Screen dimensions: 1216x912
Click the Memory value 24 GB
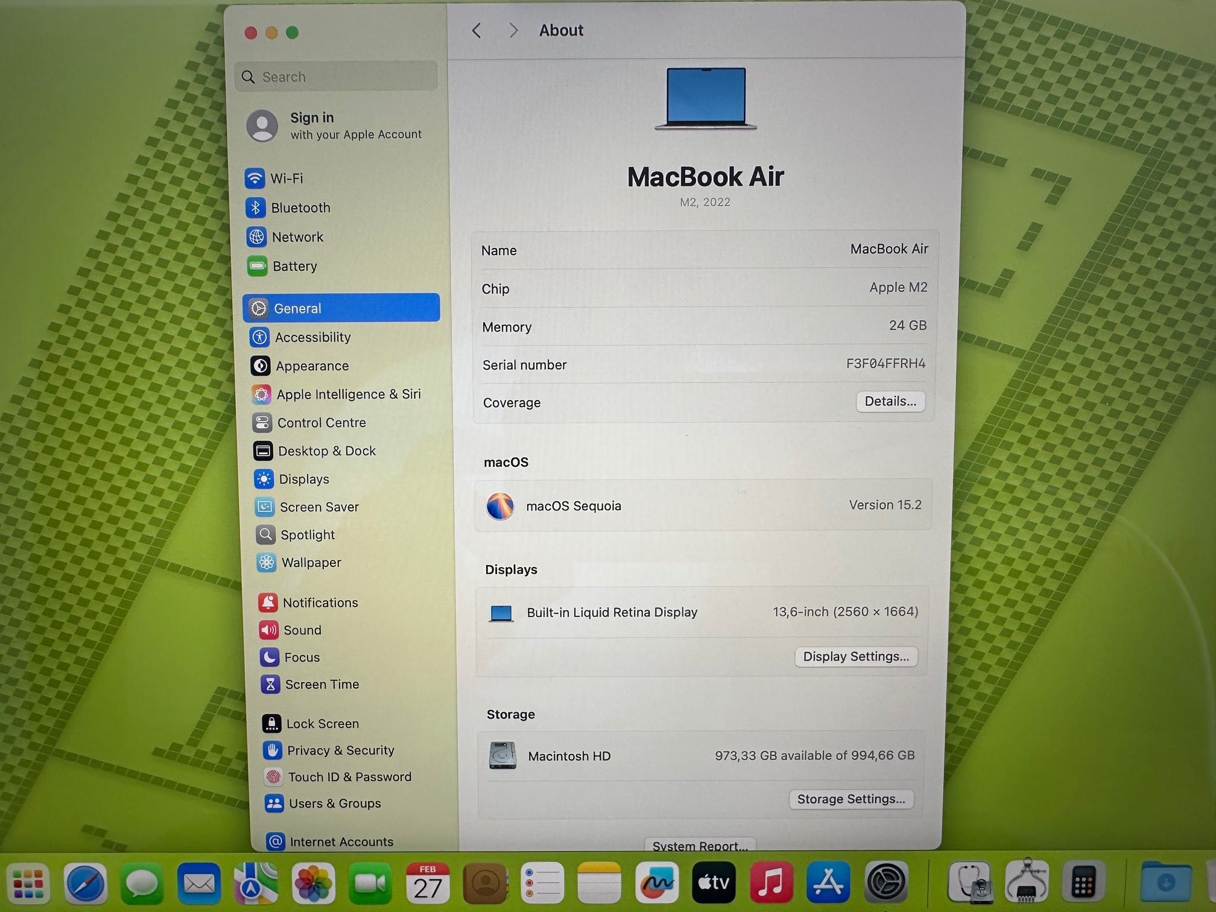pyautogui.click(x=908, y=325)
